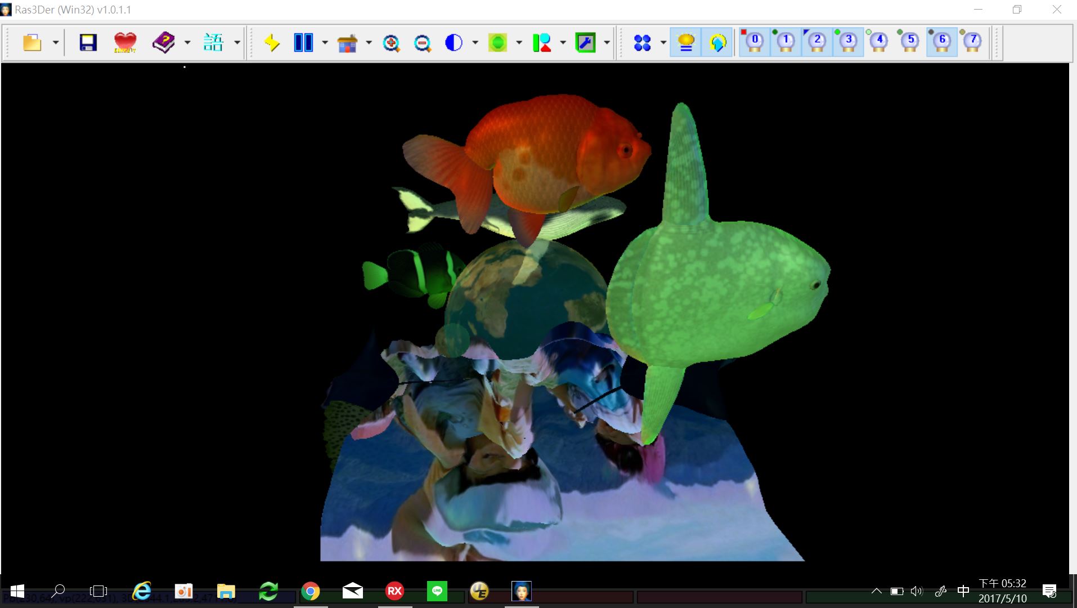Enable light bulb number 4
This screenshot has width=1077, height=608.
point(879,42)
